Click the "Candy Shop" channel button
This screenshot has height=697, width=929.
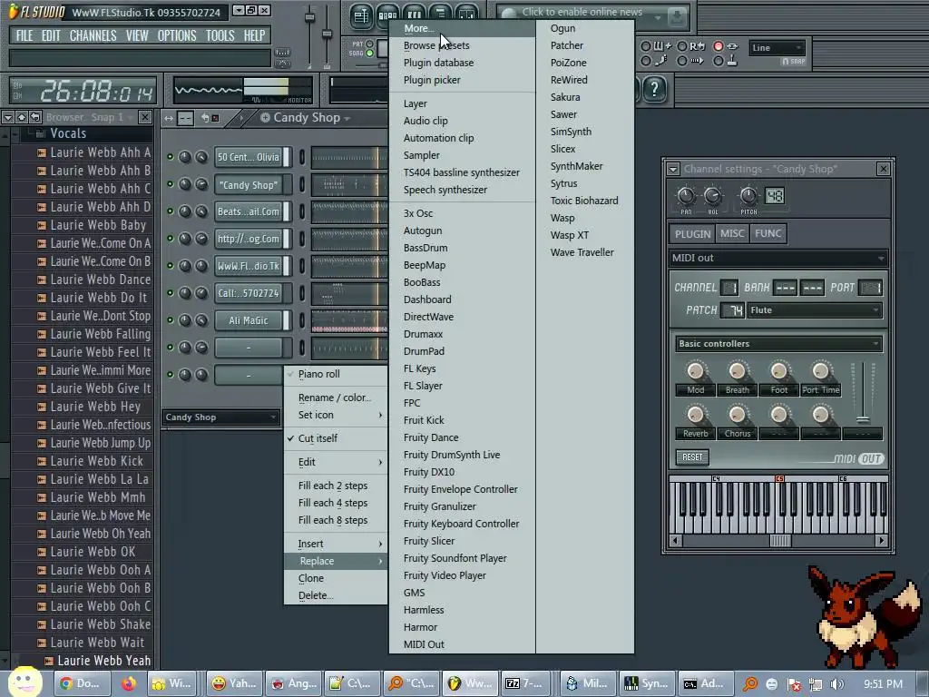tap(249, 185)
